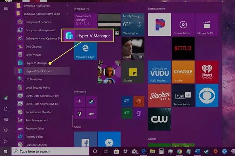Open iSCSI Initiator
The height and width of the screenshot is (156, 235).
[x=42, y=79]
